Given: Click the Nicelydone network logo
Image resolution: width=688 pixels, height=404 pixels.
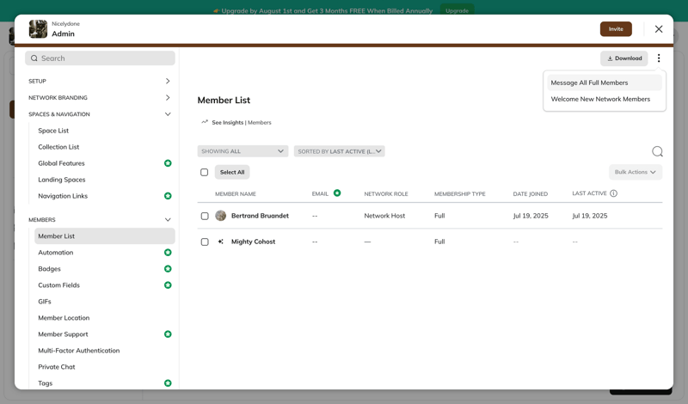Looking at the screenshot, I should pyautogui.click(x=38, y=29).
